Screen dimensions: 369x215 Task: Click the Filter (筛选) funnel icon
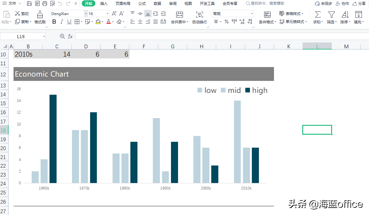pyautogui.click(x=331, y=18)
